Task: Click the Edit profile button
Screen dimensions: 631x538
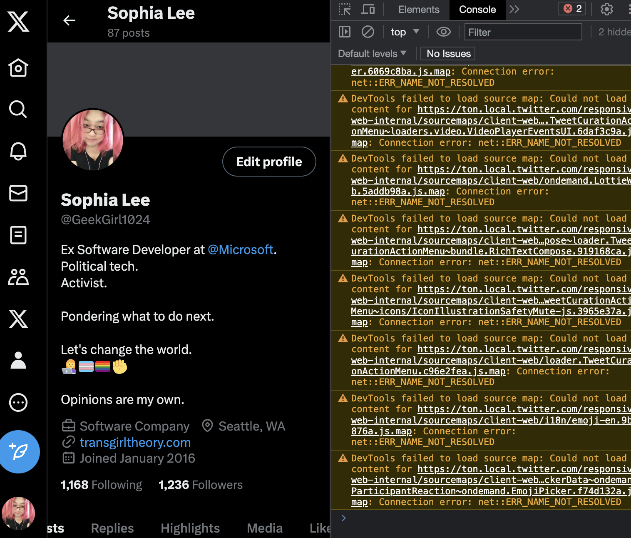Action: 269,162
